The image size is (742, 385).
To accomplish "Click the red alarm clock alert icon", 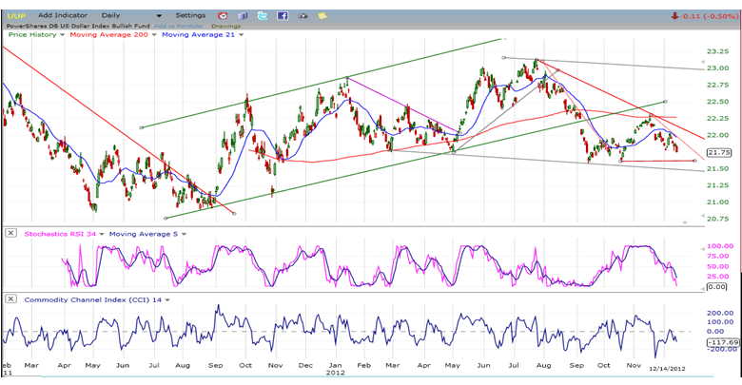I will pos(222,16).
